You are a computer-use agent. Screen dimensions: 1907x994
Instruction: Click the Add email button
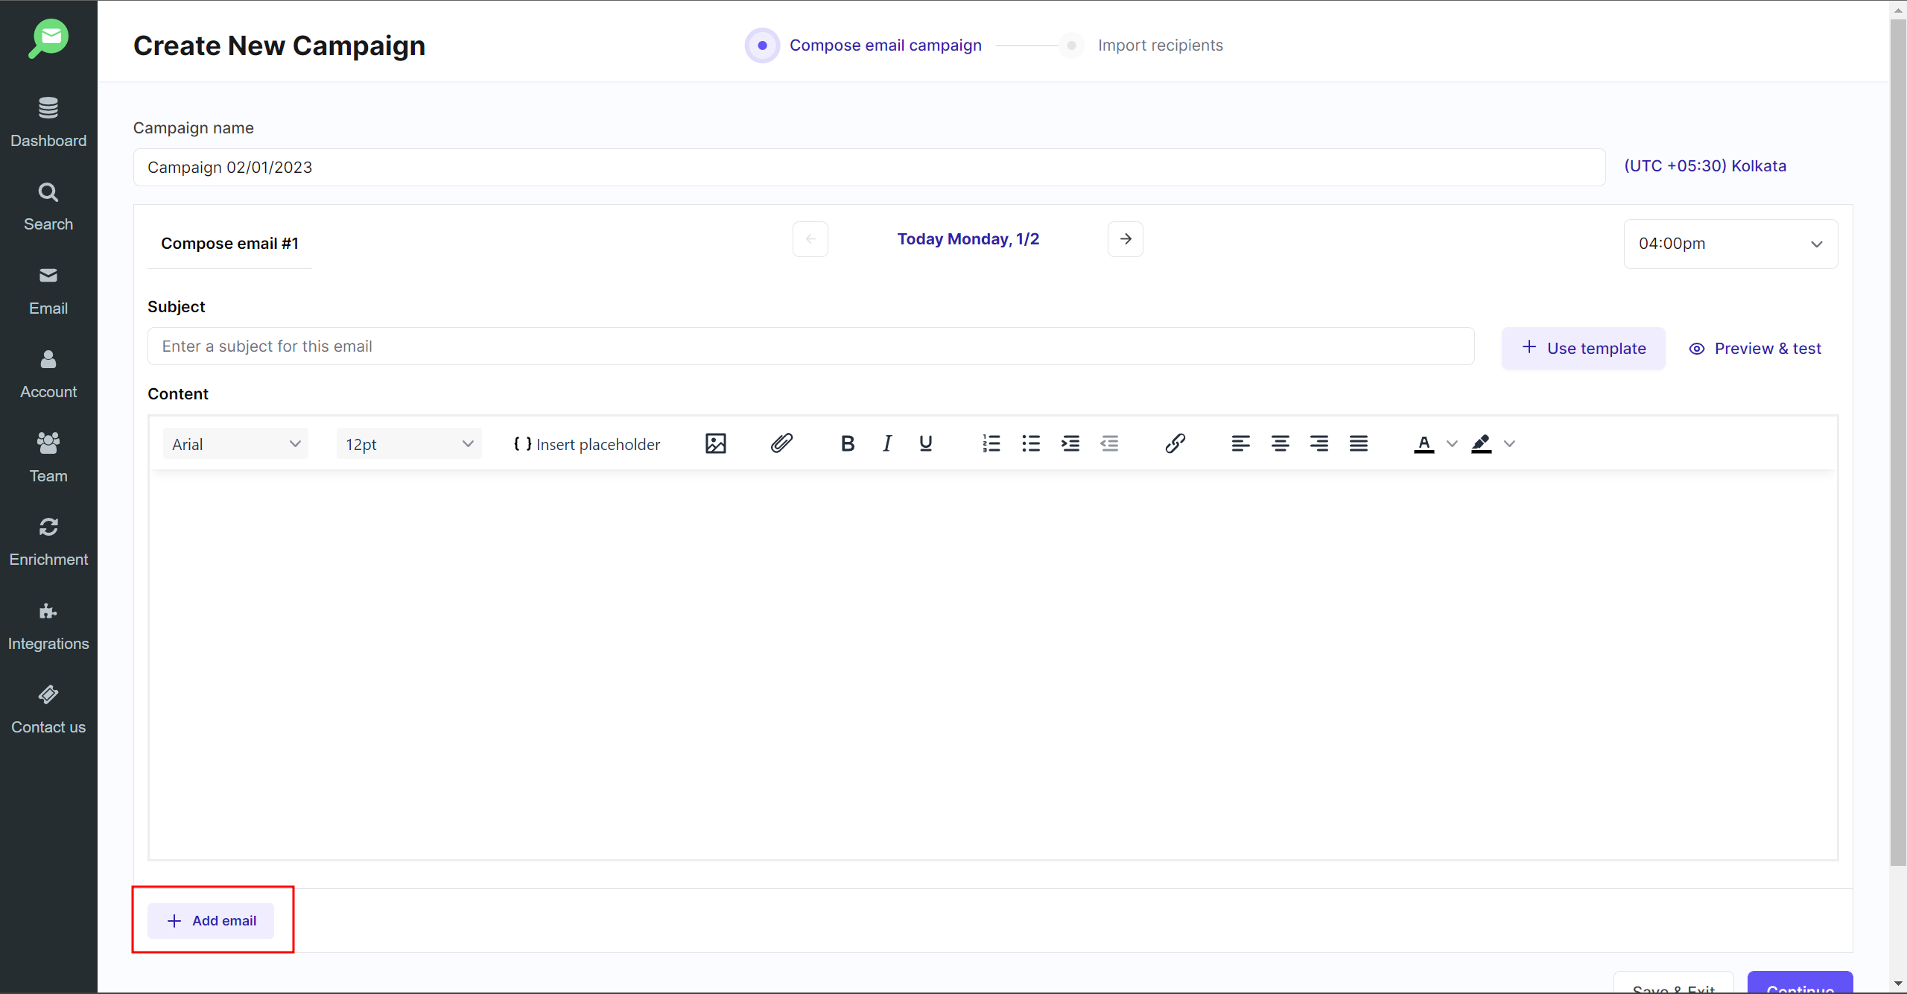(x=211, y=921)
